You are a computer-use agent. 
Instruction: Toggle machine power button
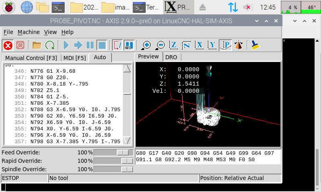pyautogui.click(x=20, y=45)
